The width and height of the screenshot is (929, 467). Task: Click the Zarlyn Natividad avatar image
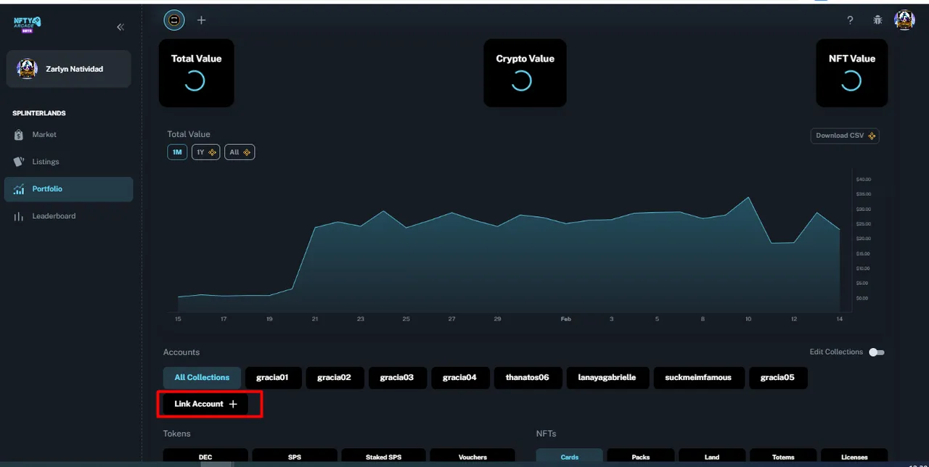[27, 69]
